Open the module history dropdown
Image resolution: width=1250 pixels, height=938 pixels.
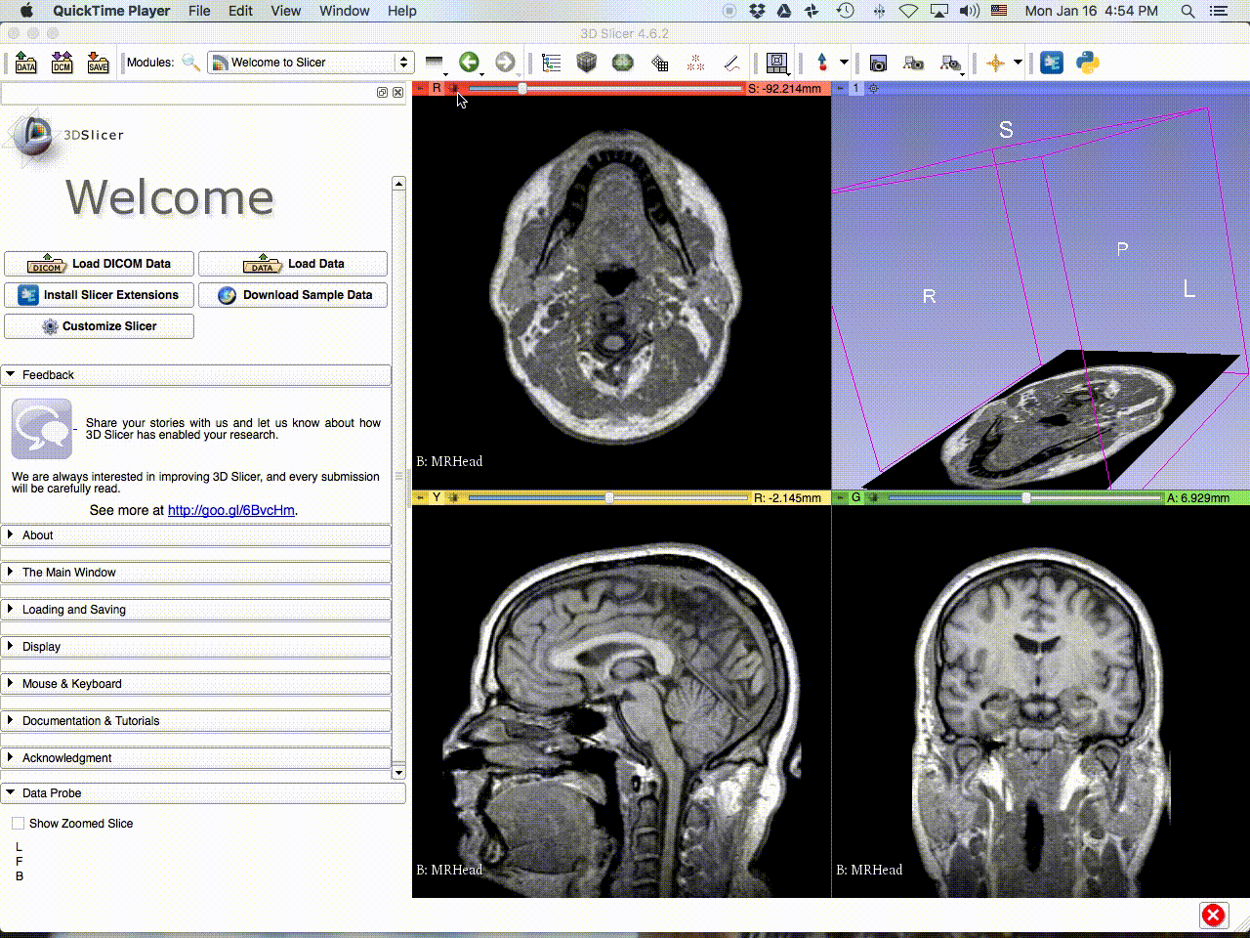[436, 64]
